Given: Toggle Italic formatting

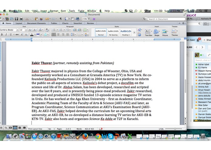Looking at the screenshot, I should tap(6, 35).
